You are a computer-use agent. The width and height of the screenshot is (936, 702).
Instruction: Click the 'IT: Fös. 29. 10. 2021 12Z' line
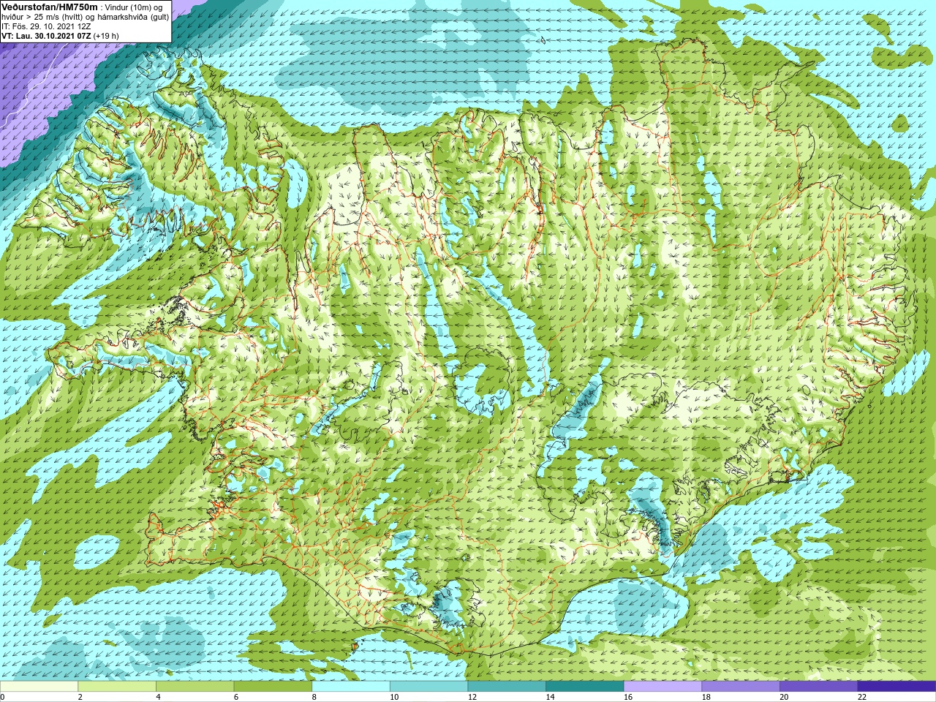pyautogui.click(x=46, y=26)
